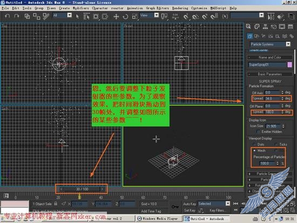Click the Mirror tool icon
Image resolution: width=297 pixels, height=223 pixels.
click(x=271, y=17)
